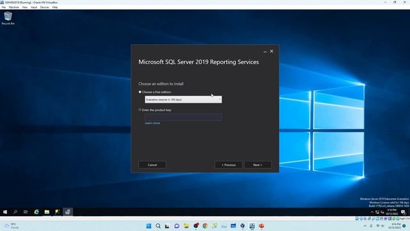Continue with the Next button

pyautogui.click(x=258, y=165)
